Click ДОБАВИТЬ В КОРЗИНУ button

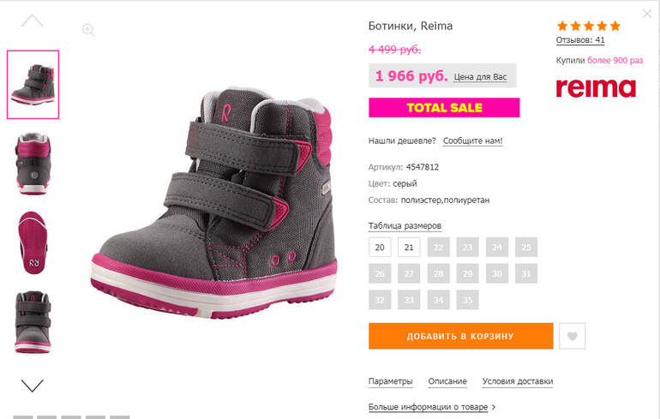(460, 336)
